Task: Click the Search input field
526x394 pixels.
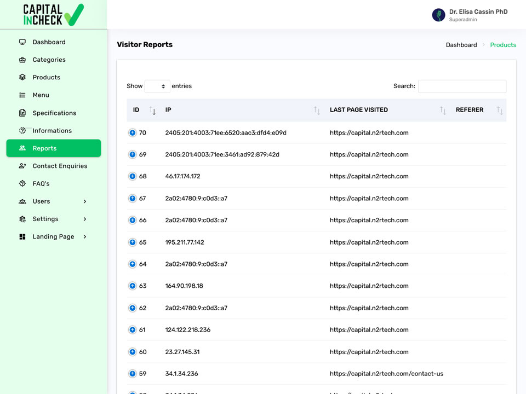Action: [x=462, y=86]
